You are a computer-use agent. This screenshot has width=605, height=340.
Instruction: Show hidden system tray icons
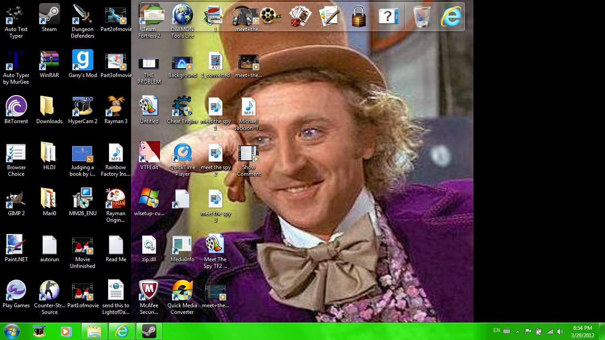coord(517,331)
